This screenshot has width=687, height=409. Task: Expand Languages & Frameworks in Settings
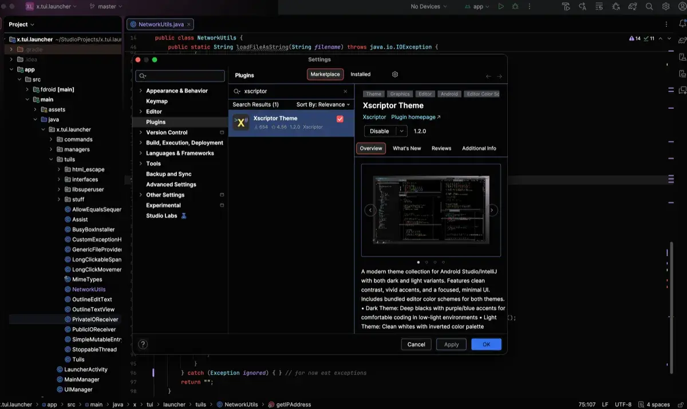click(x=141, y=153)
